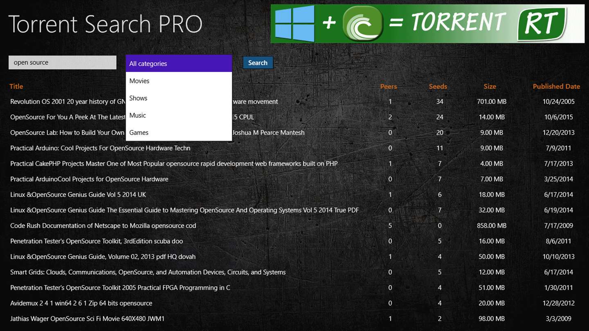Click the TORRENT text in the banner ad

point(459,22)
